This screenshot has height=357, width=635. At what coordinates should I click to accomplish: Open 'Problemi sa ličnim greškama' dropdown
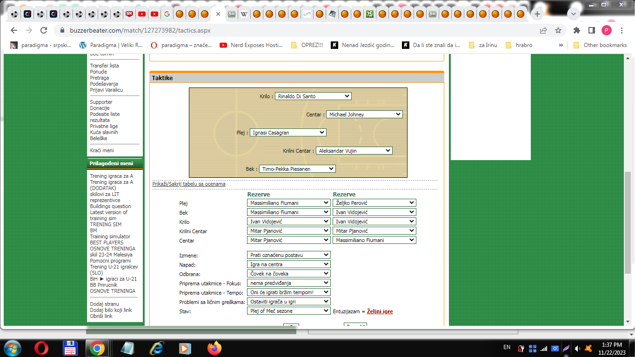coord(289,302)
